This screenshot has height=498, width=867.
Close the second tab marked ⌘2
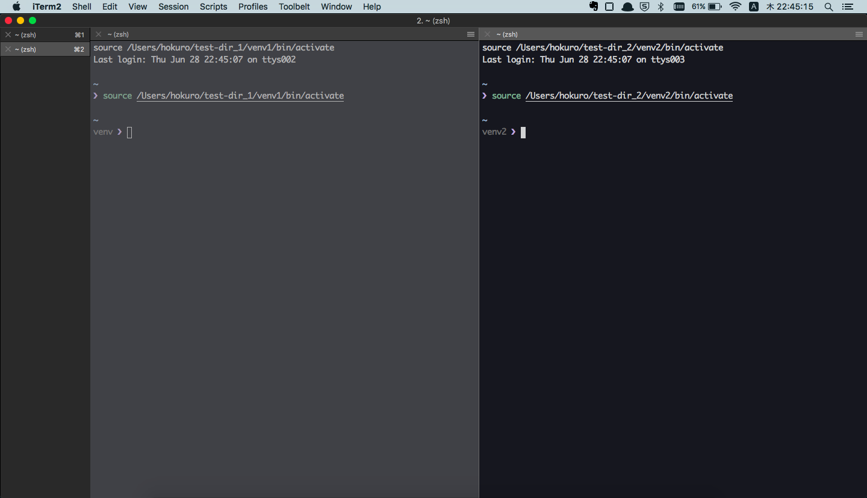pos(8,49)
